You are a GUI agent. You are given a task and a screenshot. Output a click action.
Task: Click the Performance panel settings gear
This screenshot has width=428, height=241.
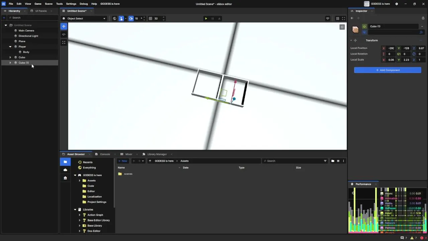353,193
